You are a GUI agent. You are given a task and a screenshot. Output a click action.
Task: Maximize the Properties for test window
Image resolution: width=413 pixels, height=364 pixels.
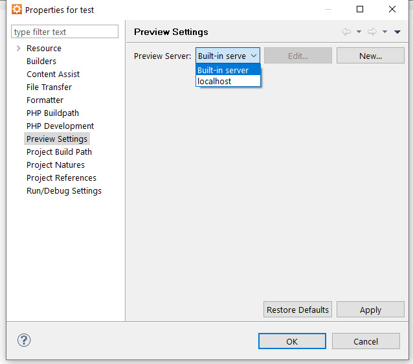[x=360, y=9]
